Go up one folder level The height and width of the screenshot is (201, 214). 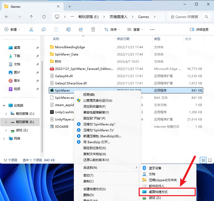[31, 17]
